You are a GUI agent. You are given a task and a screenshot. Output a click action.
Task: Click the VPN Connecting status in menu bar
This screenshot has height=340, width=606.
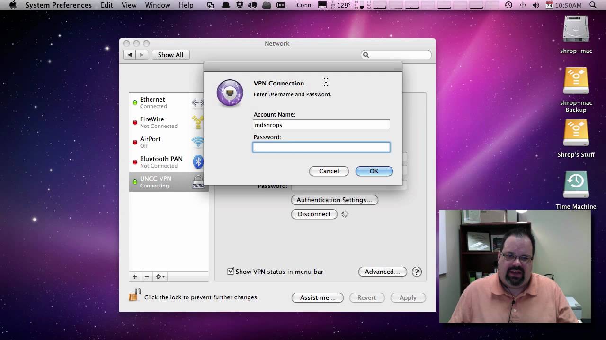[x=305, y=5]
